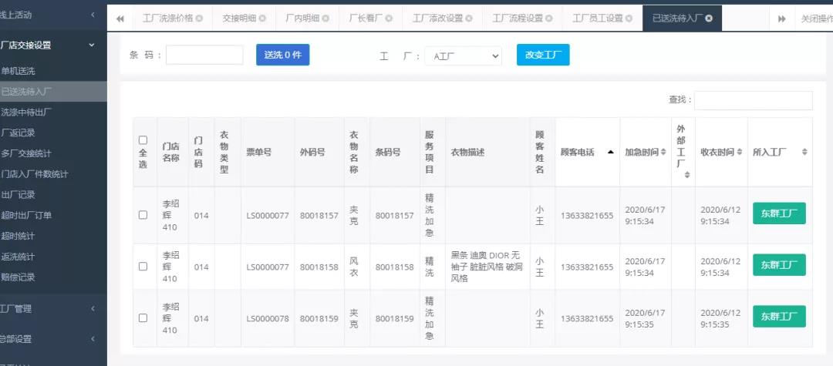Sort by 顾客电话 column arrow
The width and height of the screenshot is (833, 366).
(610, 153)
